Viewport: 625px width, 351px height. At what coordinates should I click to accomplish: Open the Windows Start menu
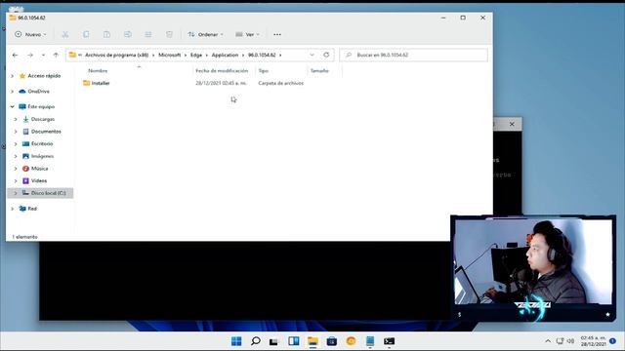pos(236,341)
